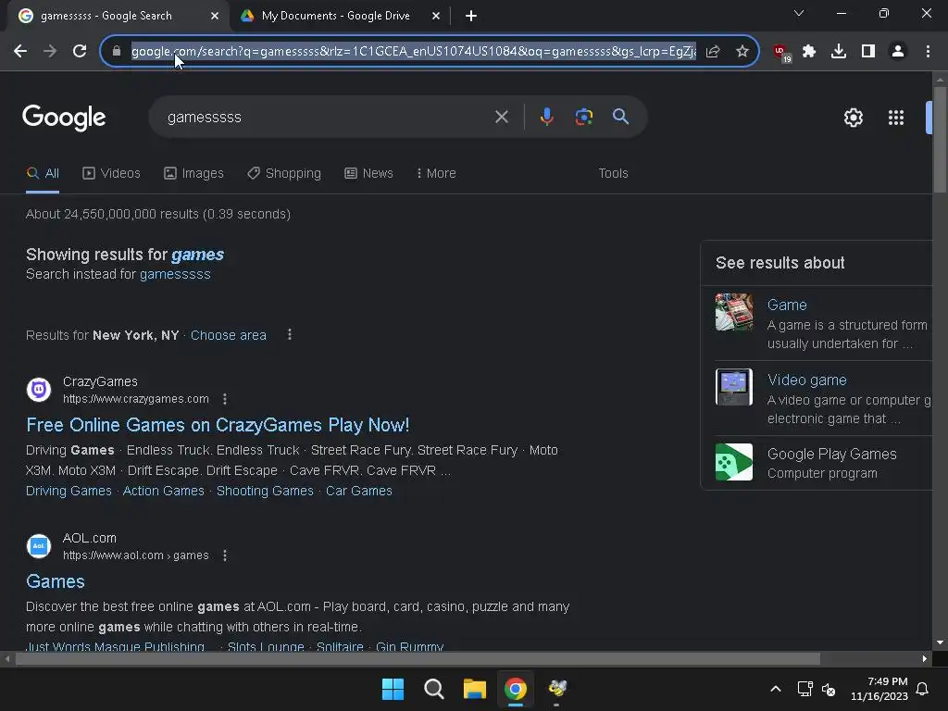The image size is (948, 711).
Task: Switch to Shopping results
Action: tap(284, 173)
